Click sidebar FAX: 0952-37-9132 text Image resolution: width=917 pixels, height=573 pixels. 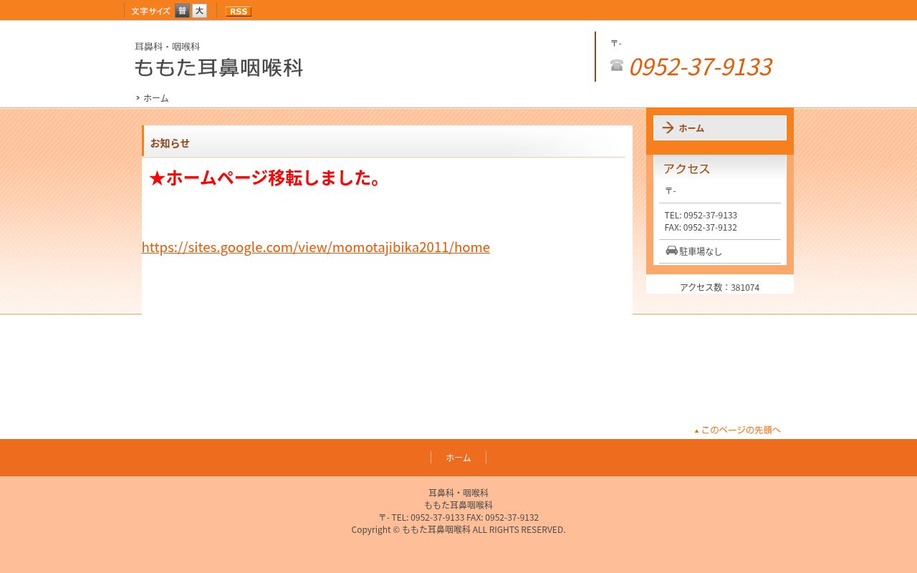coord(701,227)
